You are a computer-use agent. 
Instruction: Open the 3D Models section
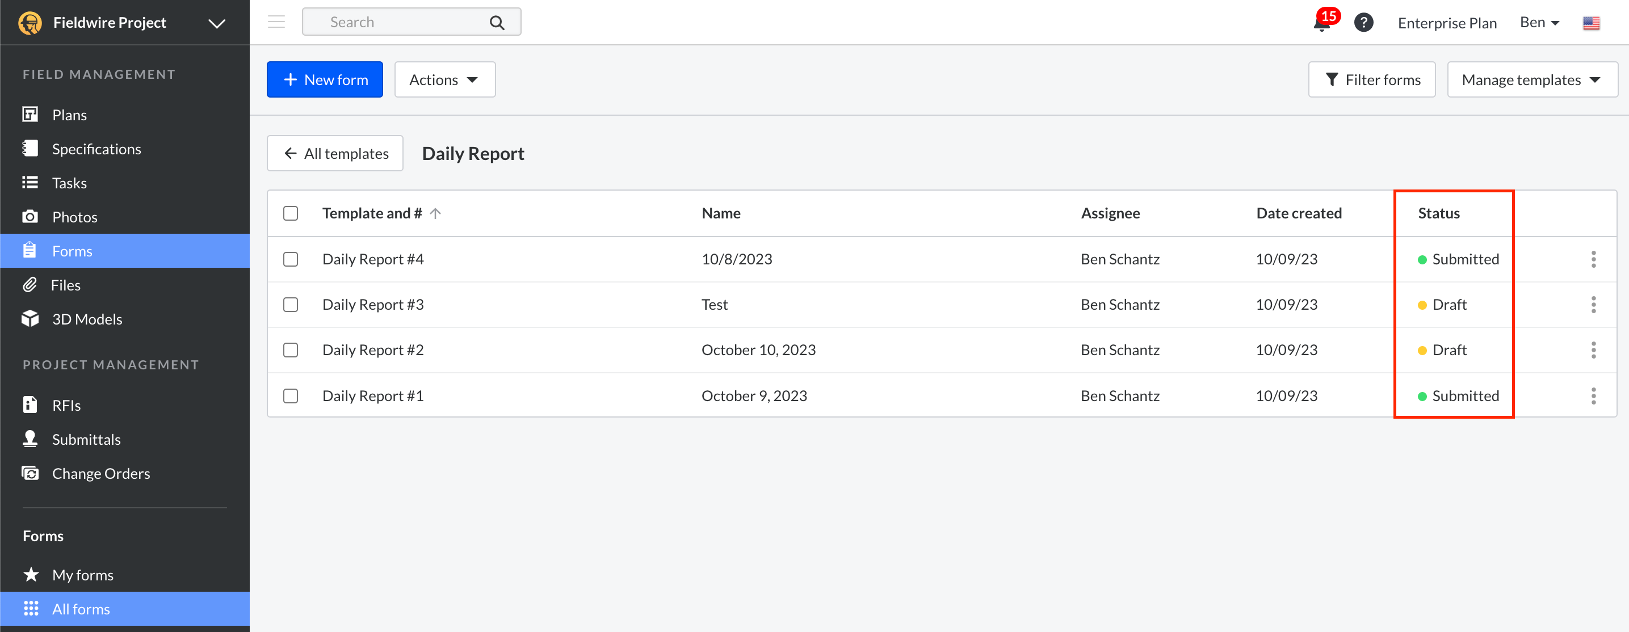click(x=87, y=318)
